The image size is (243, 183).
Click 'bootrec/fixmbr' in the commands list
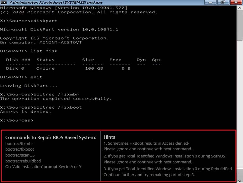click(x=19, y=144)
